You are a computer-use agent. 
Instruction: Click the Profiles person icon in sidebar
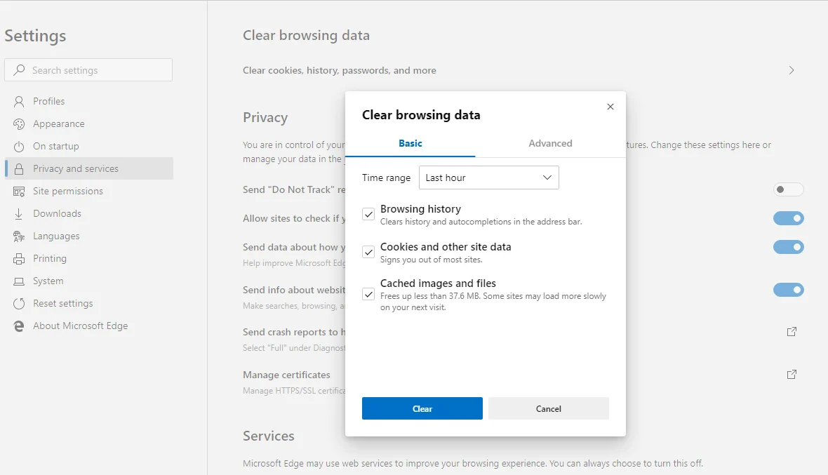(19, 102)
